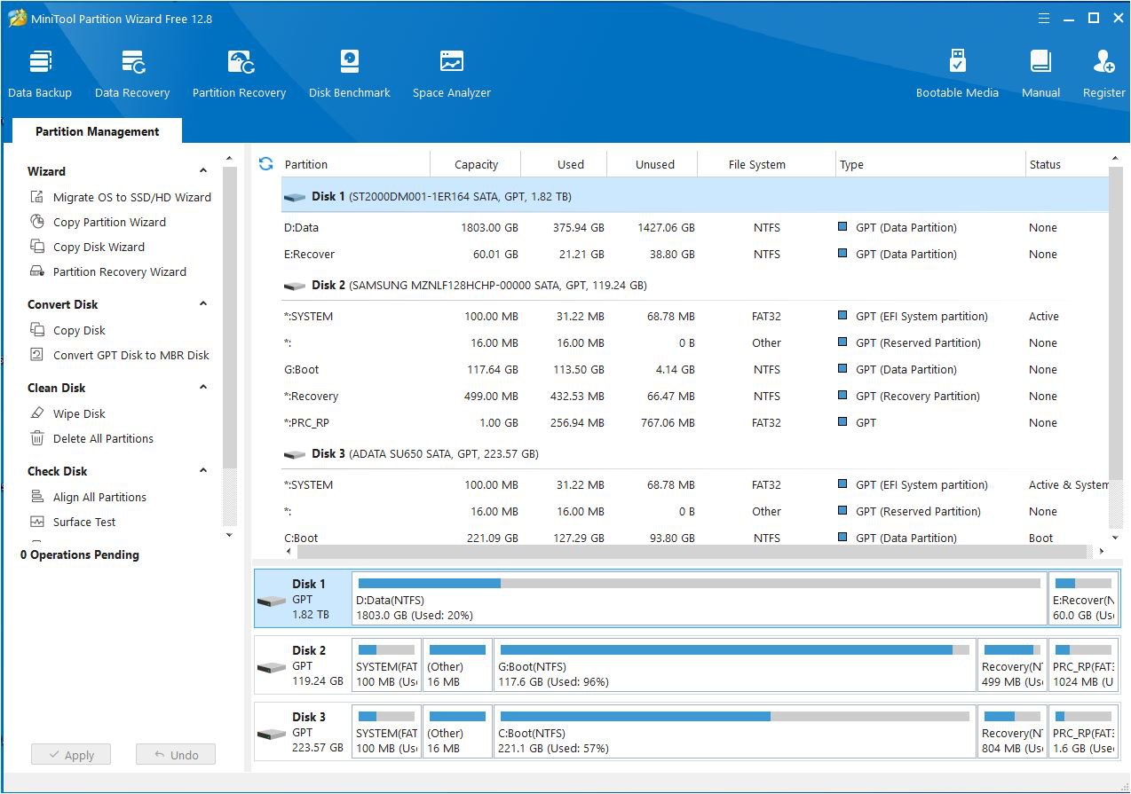Viewport: 1131px width, 794px height.
Task: Select Wipe Disk in the sidebar
Action: 79,413
